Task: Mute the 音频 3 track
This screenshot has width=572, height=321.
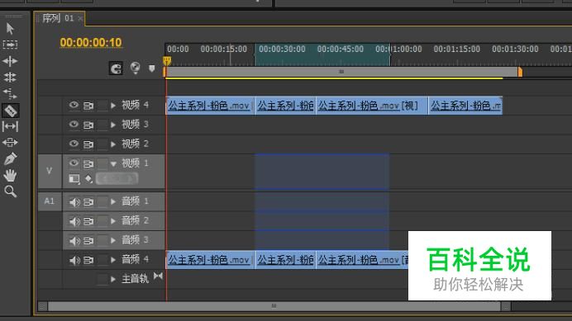Action: click(x=74, y=241)
